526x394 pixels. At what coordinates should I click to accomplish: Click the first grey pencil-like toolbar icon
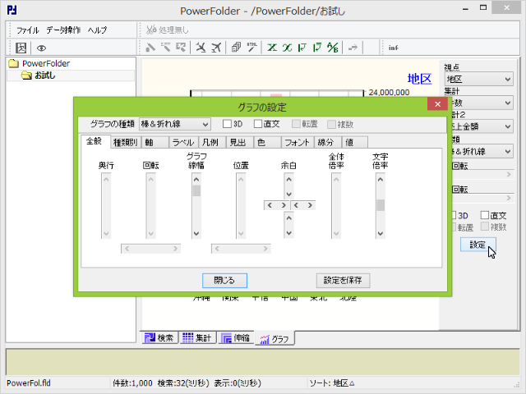pyautogui.click(x=150, y=48)
